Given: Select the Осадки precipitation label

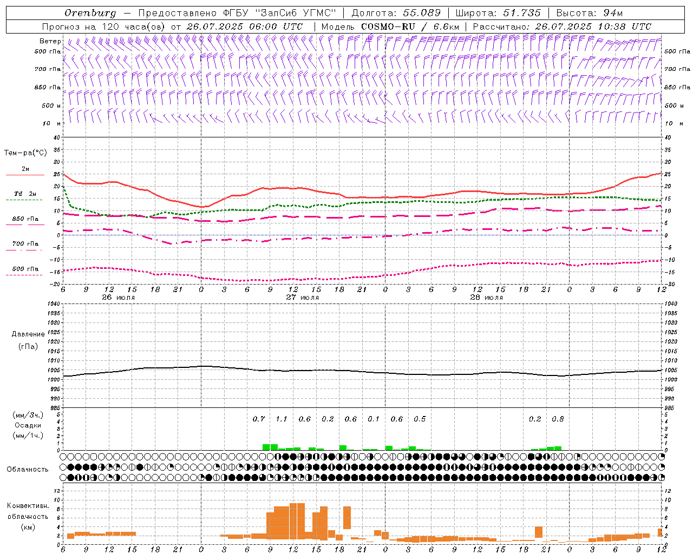Looking at the screenshot, I should coord(28,425).
